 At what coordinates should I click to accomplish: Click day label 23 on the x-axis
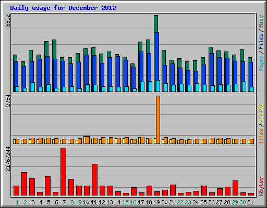(x=188, y=202)
